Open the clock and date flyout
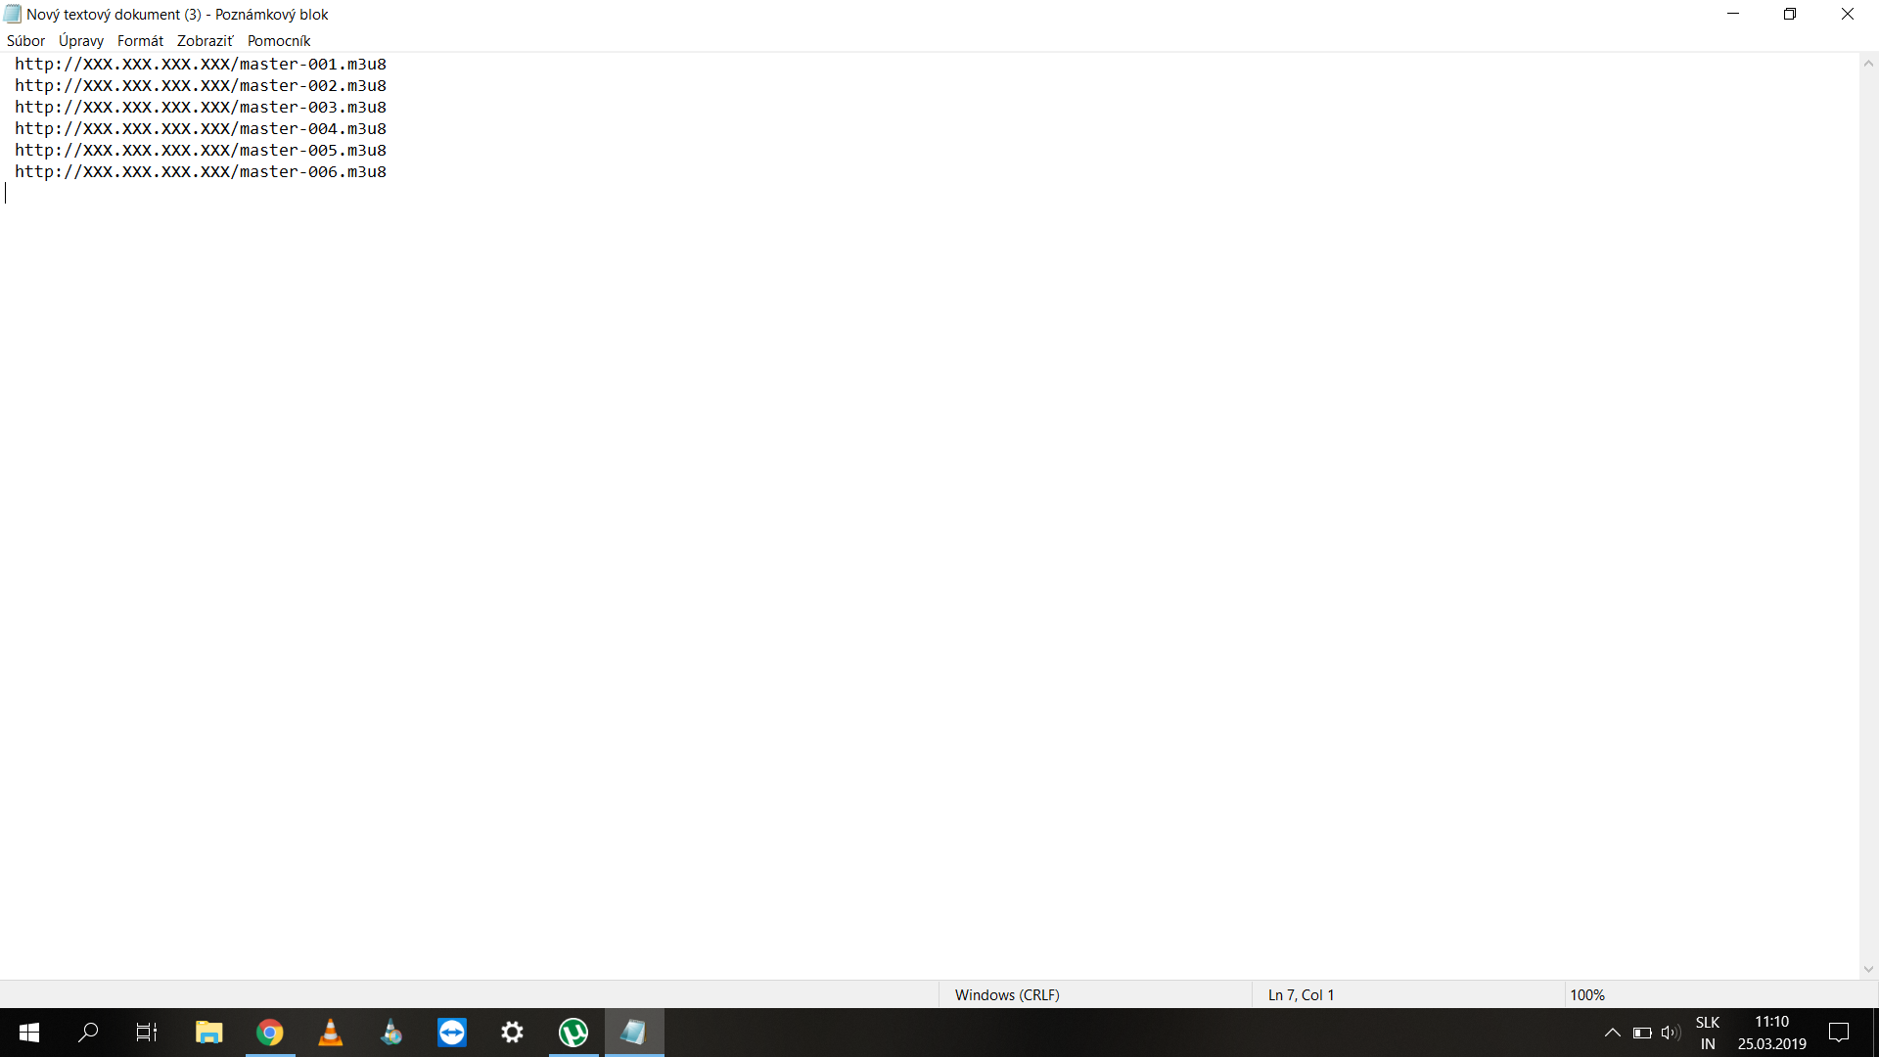The width and height of the screenshot is (1879, 1057). [1771, 1033]
